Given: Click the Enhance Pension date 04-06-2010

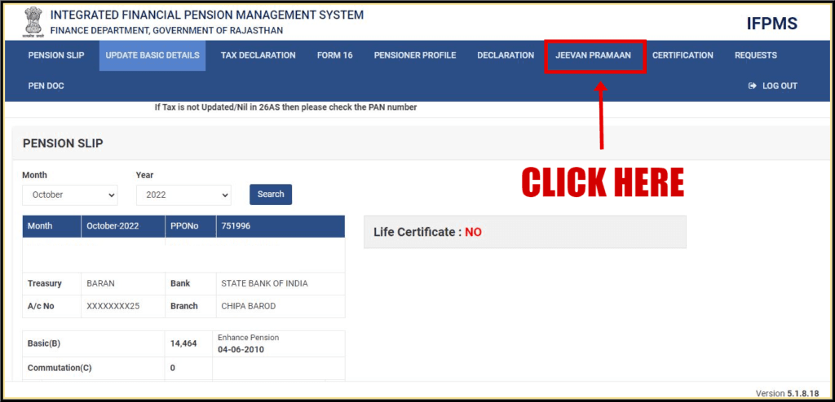Looking at the screenshot, I should pos(241,349).
